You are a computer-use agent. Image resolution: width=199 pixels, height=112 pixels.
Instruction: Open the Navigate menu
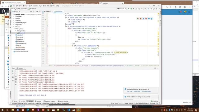25,6
